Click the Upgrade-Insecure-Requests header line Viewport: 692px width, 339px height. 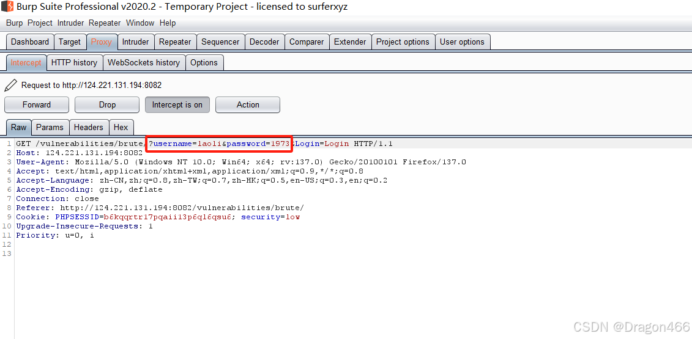[x=84, y=226]
